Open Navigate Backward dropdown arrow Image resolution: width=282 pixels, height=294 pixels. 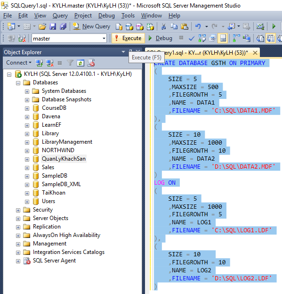239,26
